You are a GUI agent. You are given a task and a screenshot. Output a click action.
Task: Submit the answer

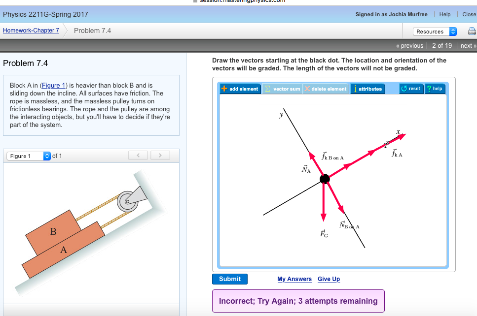[x=230, y=279]
